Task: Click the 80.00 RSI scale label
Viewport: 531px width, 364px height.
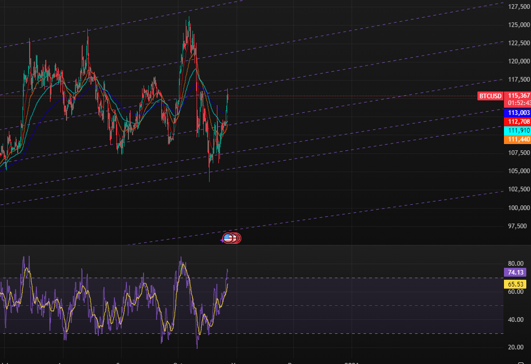Action: 515,264
